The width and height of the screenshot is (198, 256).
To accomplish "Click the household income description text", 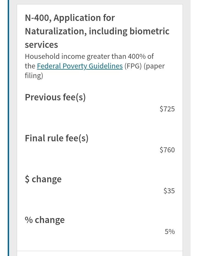I will pyautogui.click(x=95, y=66).
